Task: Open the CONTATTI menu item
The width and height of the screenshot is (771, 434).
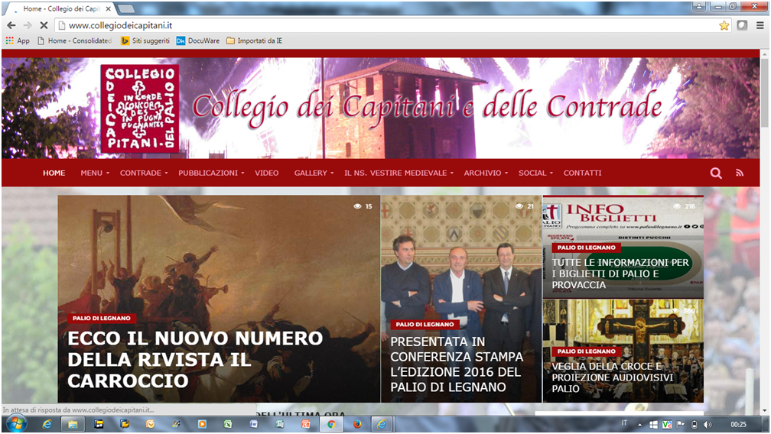Action: [582, 173]
